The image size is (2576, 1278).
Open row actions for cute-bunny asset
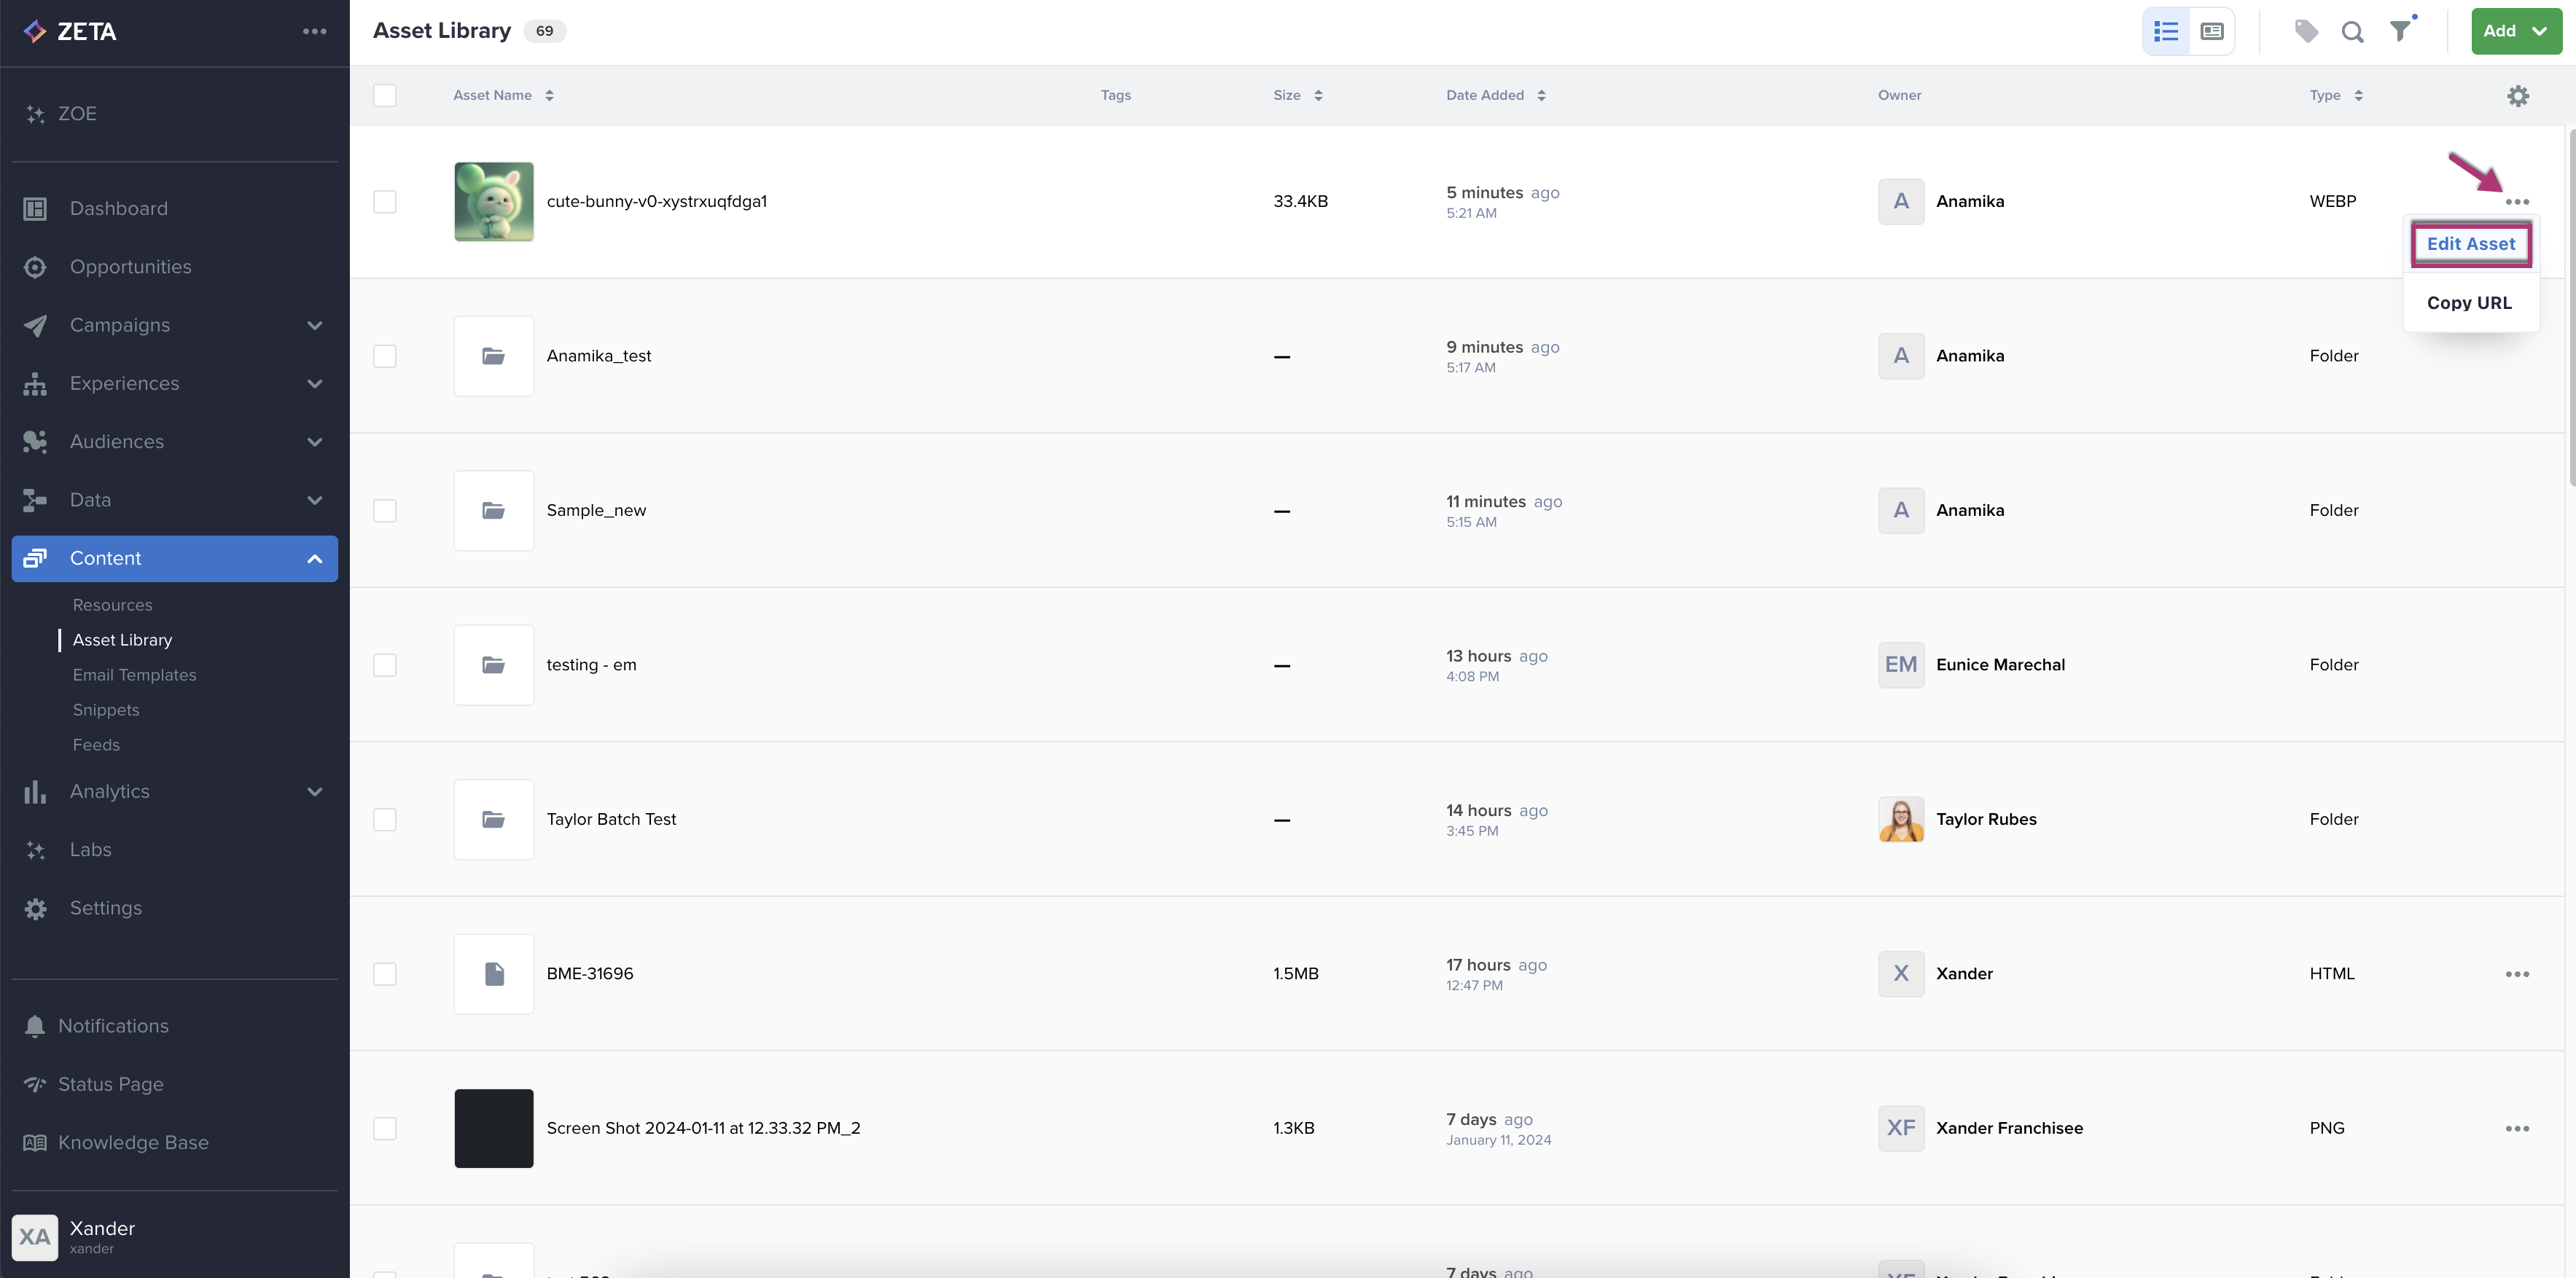(2517, 202)
